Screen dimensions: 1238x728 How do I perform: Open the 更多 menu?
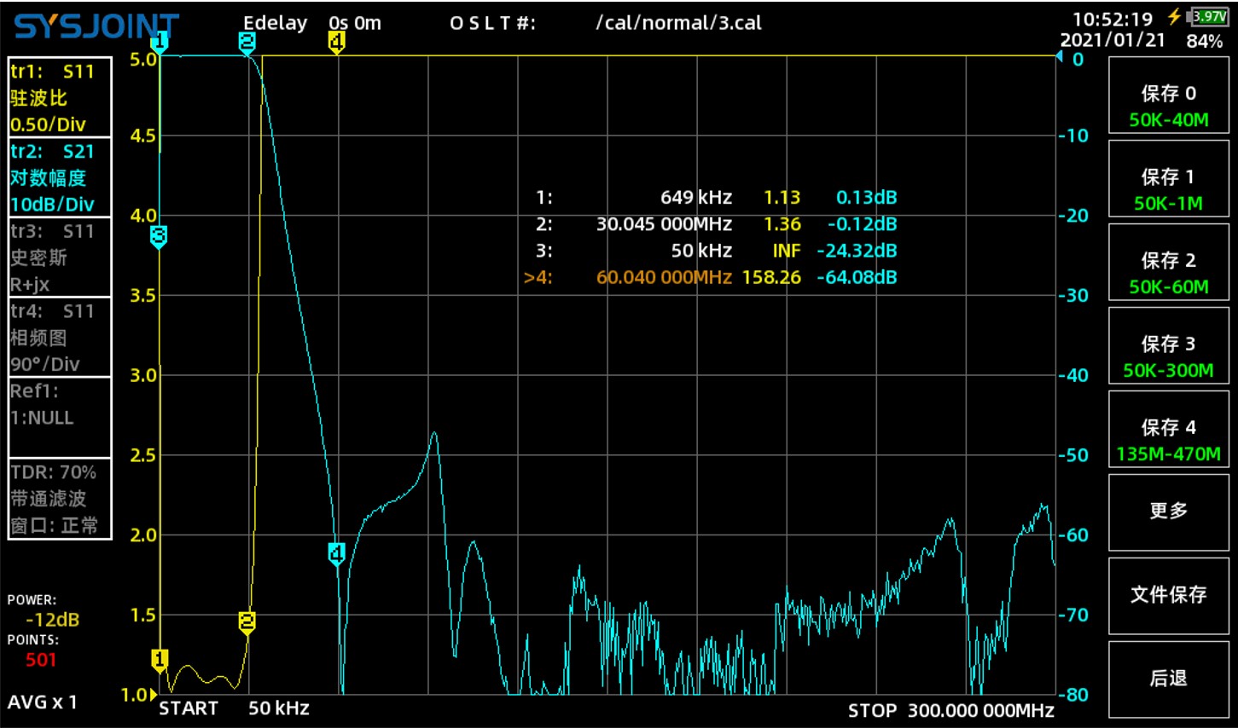(x=1168, y=512)
